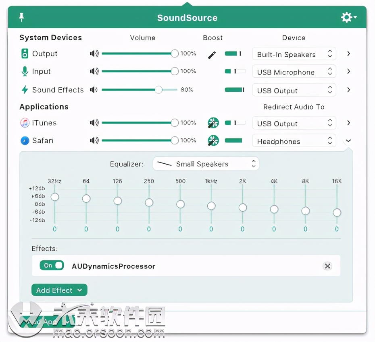The height and width of the screenshot is (342, 375).
Task: Click the Safari application icon
Action: 24,140
